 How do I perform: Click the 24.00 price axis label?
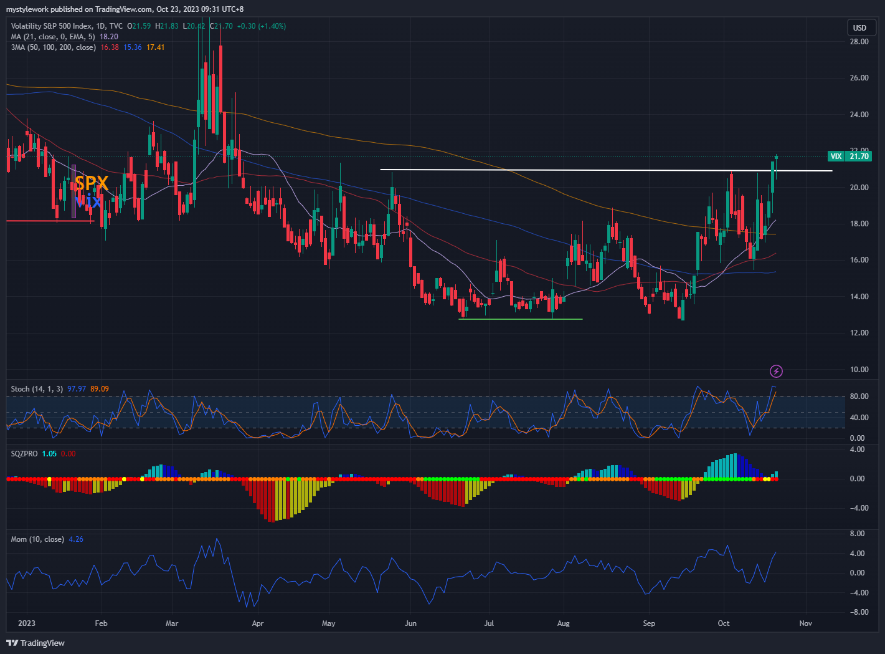pyautogui.click(x=859, y=115)
